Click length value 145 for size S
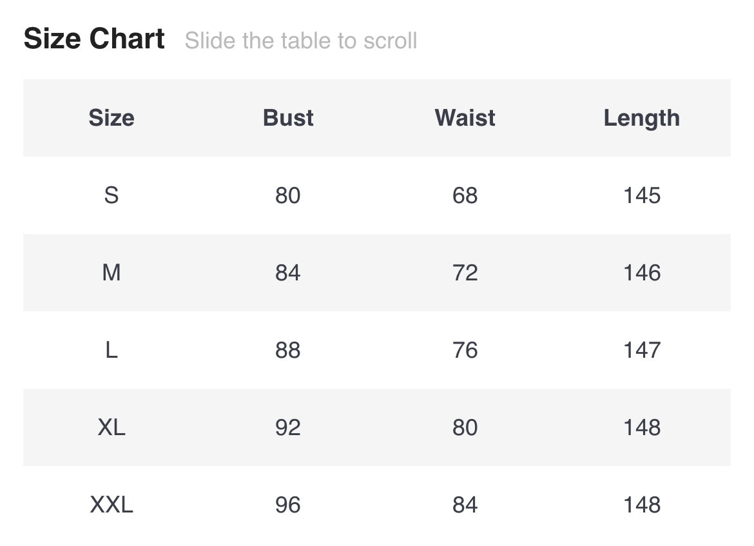754x546 pixels. [x=641, y=195]
